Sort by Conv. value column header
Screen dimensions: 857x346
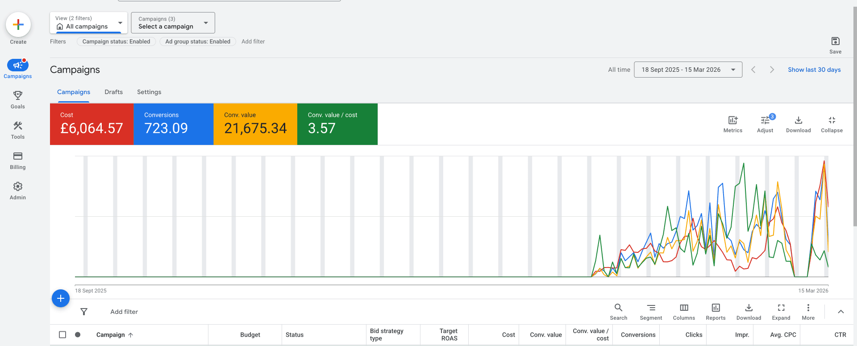(546, 335)
